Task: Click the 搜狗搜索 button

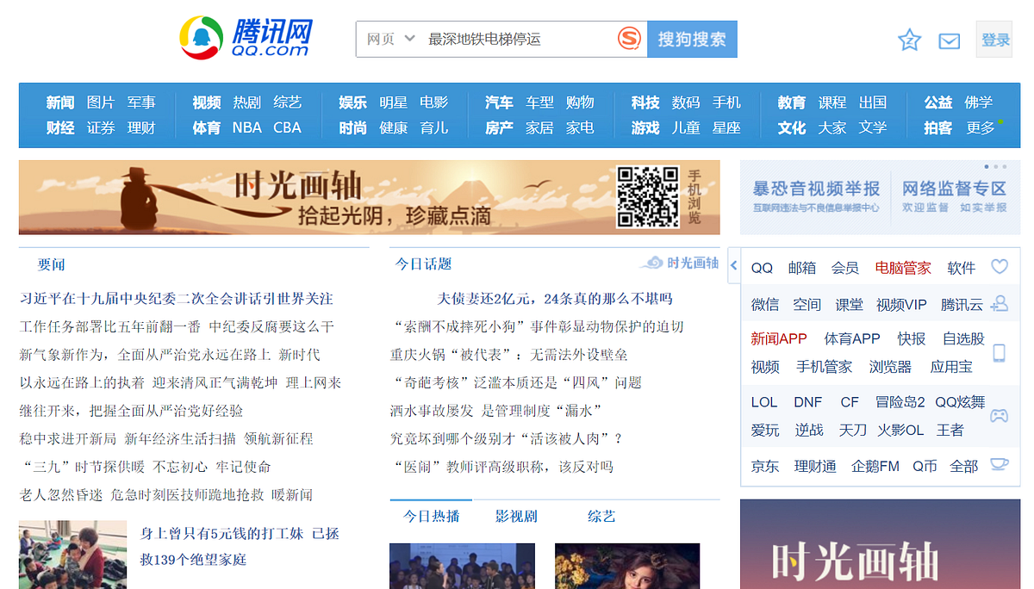Action: (692, 39)
